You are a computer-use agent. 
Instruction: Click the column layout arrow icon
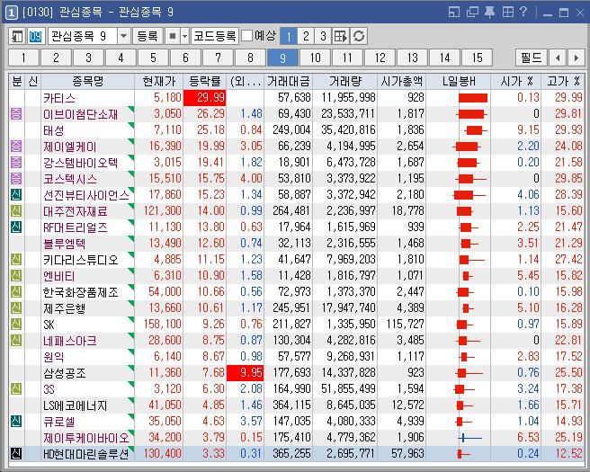(x=341, y=37)
